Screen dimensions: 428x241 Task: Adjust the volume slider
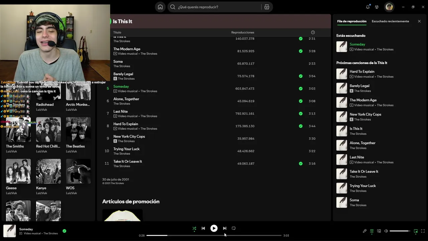[x=400, y=231]
